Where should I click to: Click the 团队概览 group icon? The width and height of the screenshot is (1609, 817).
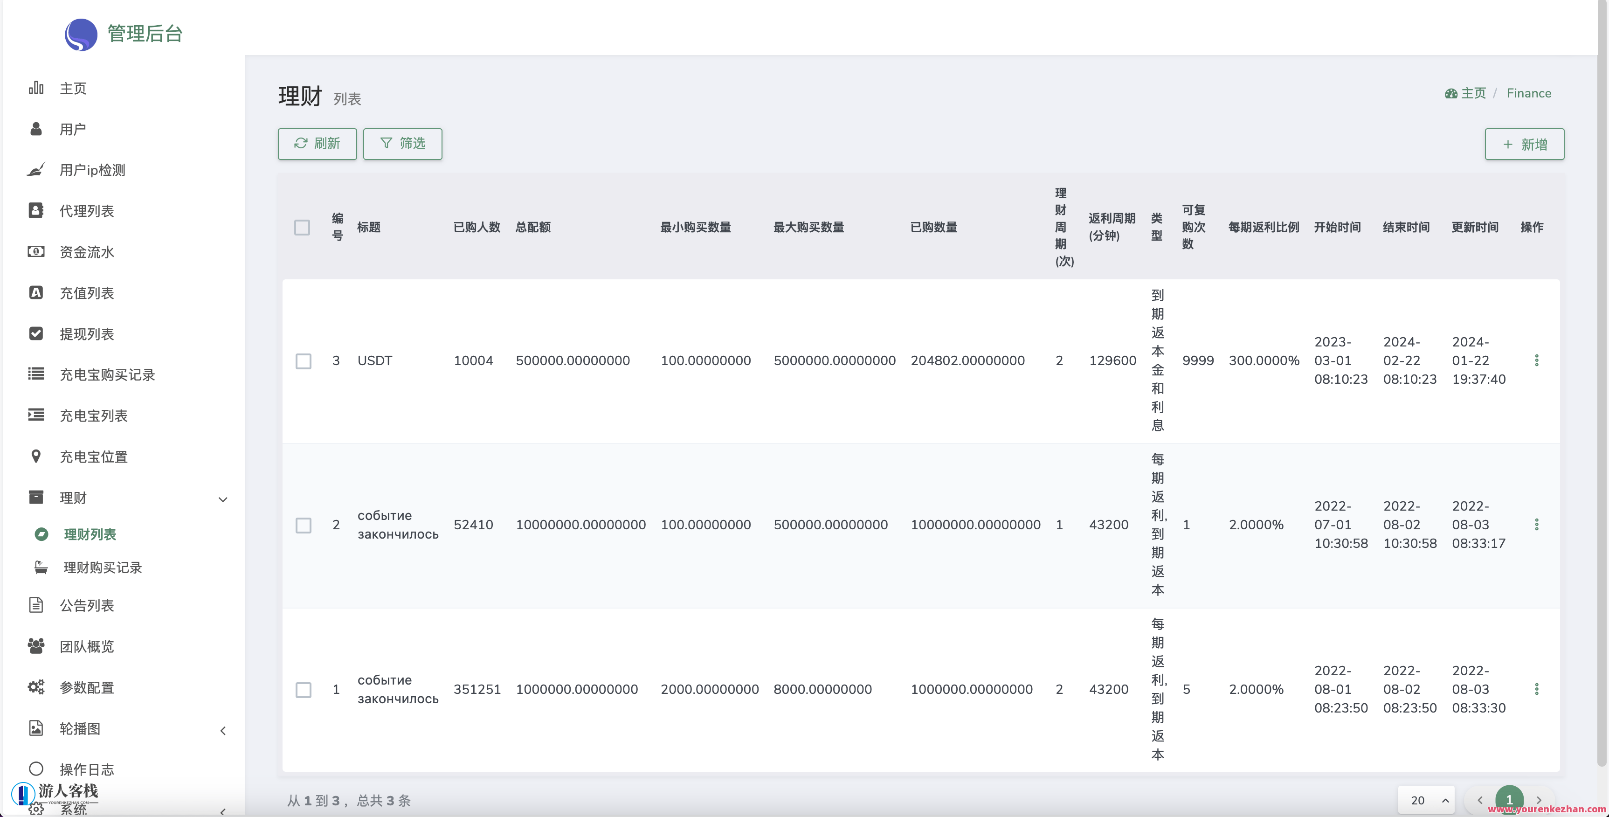36,646
